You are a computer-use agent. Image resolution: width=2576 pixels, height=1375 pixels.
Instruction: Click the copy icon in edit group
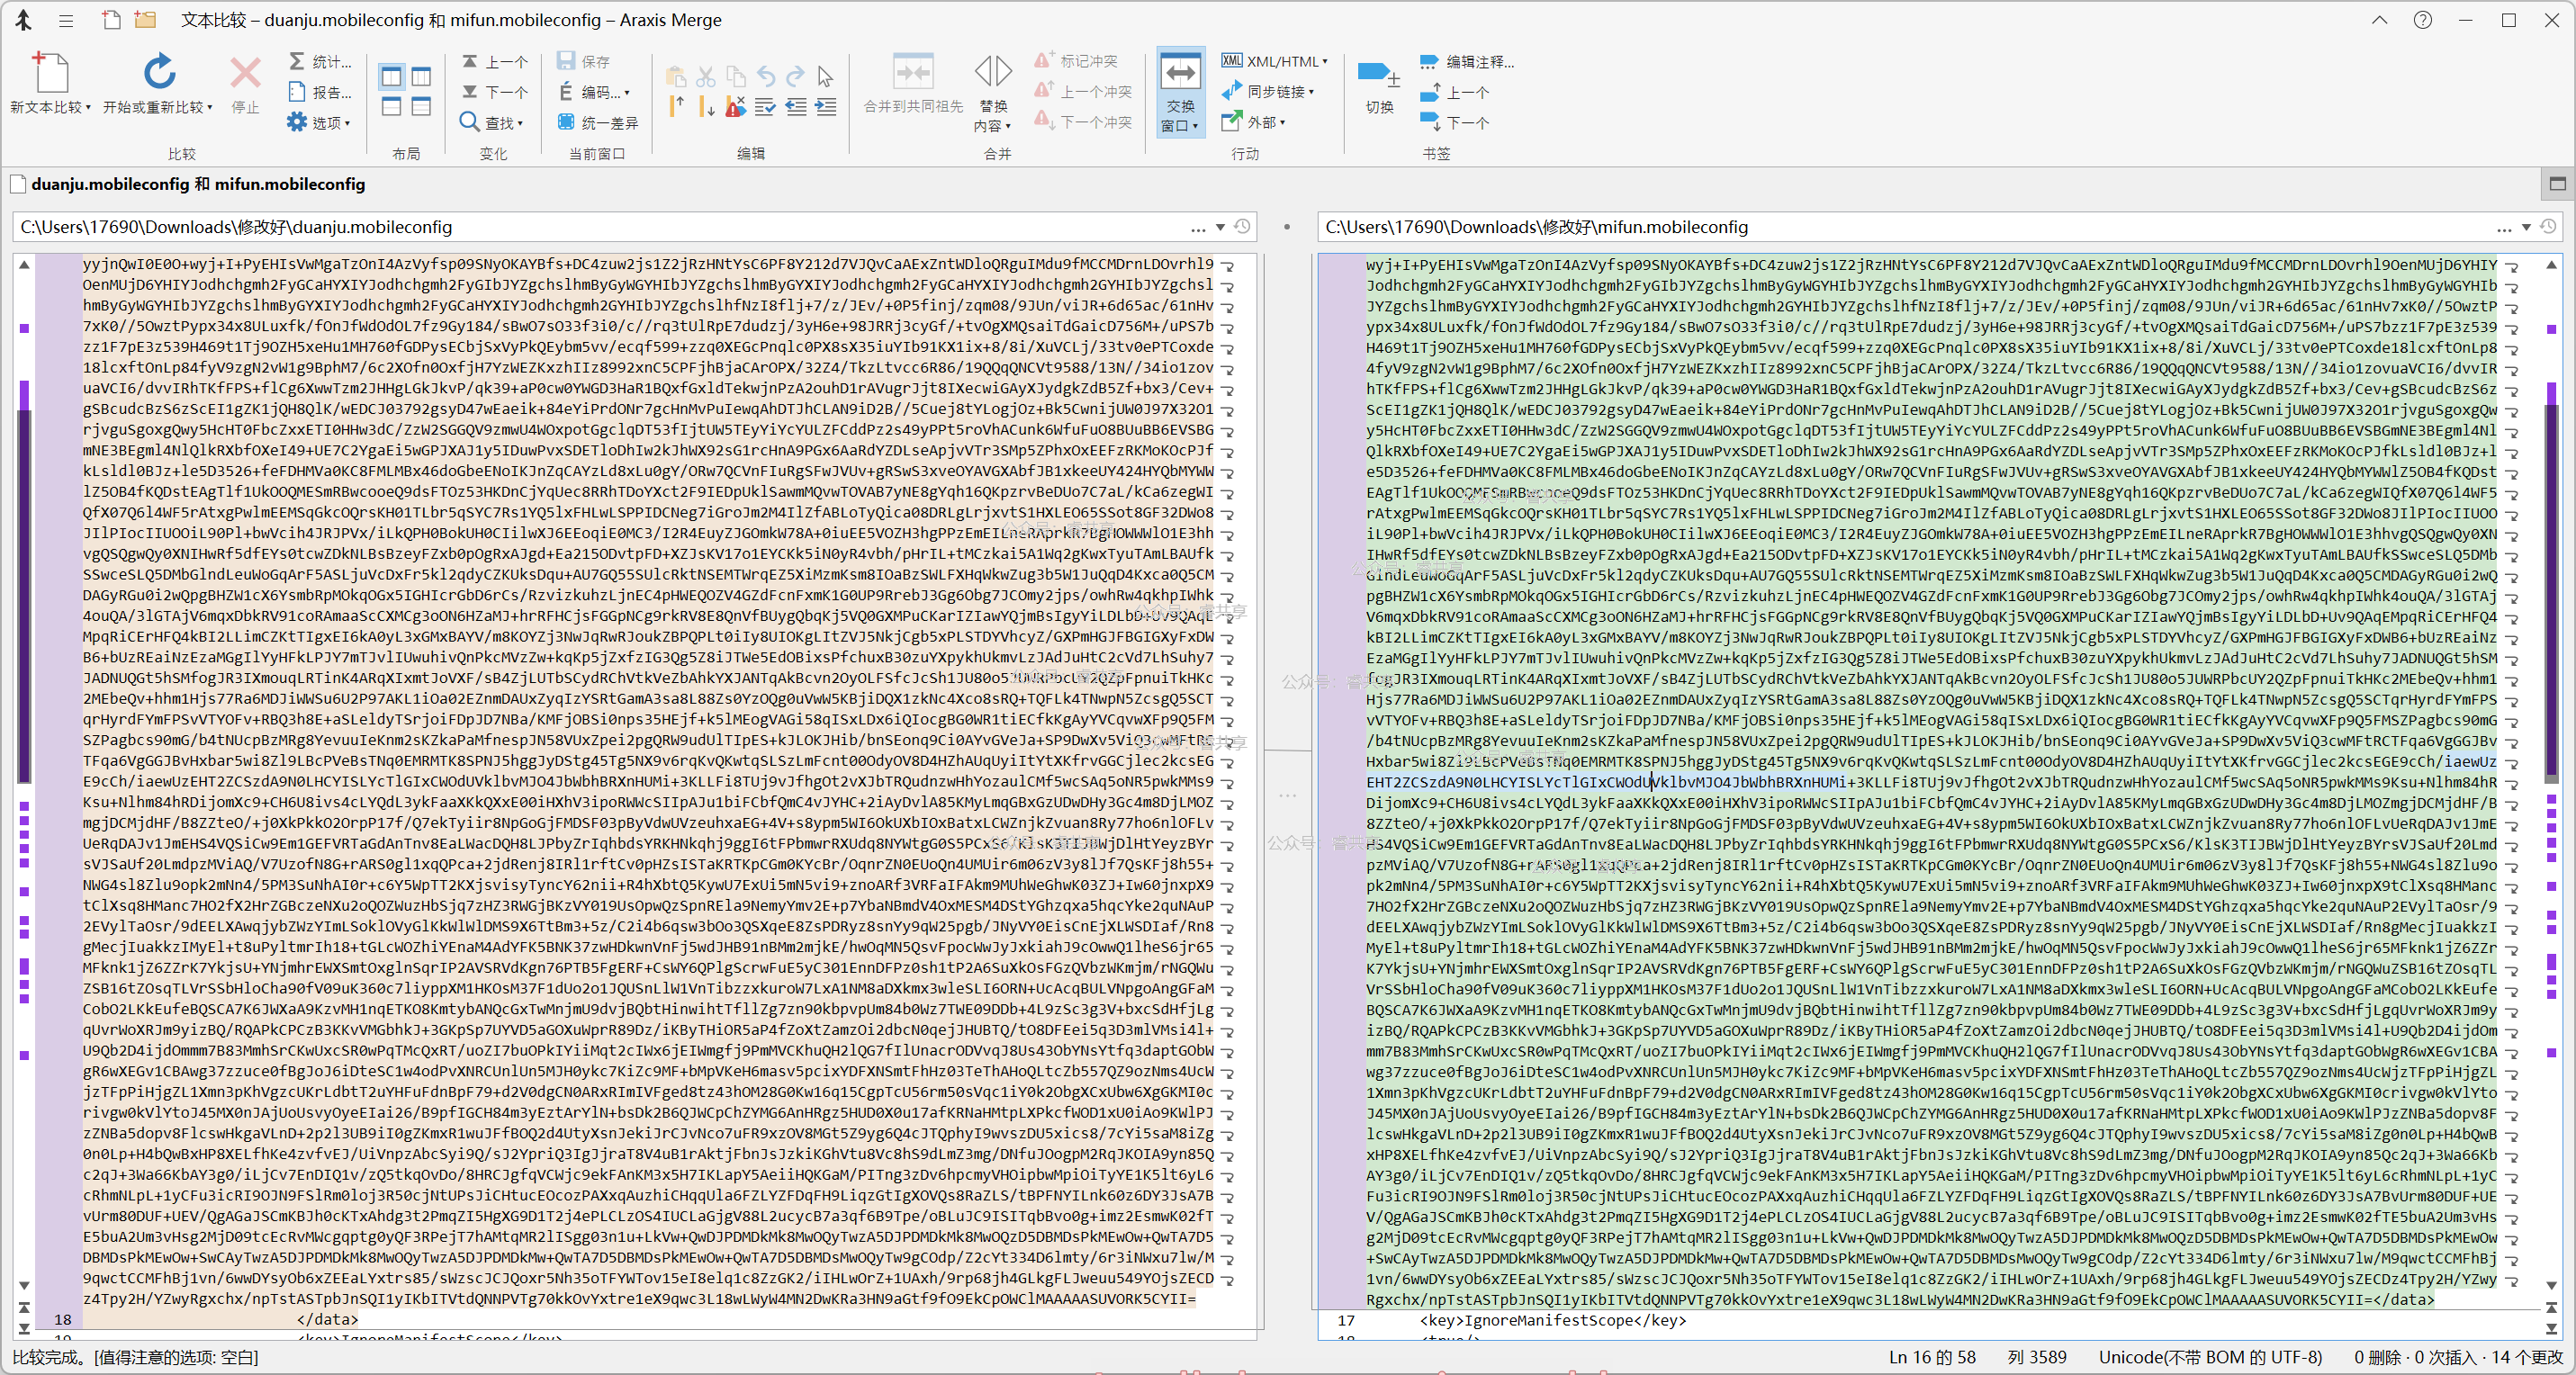pos(736,77)
